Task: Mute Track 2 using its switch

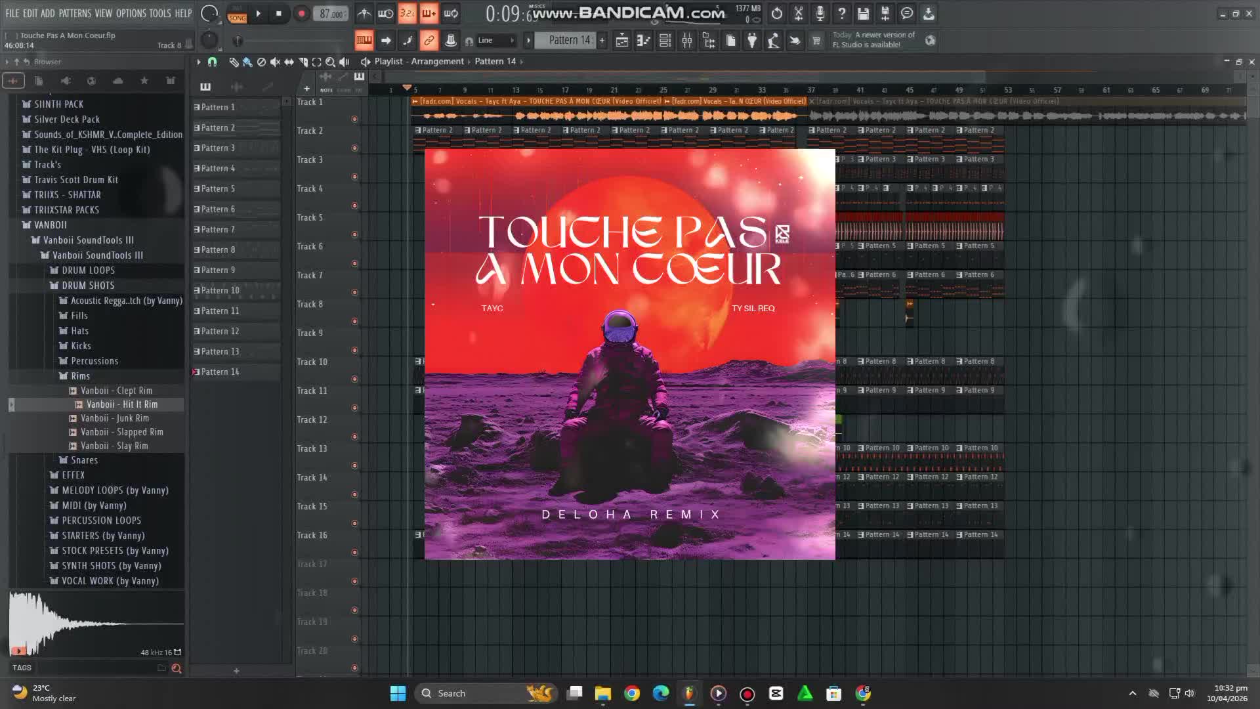Action: (354, 148)
